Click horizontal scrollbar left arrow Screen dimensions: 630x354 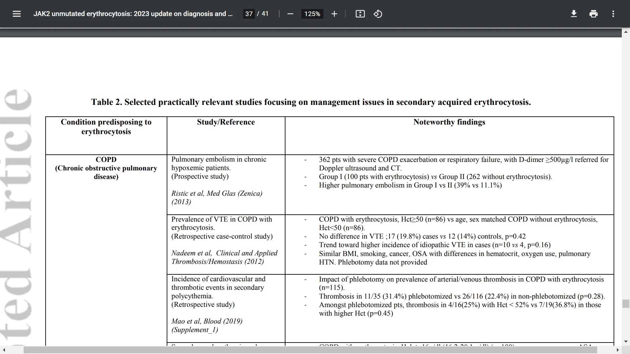tap(4, 350)
